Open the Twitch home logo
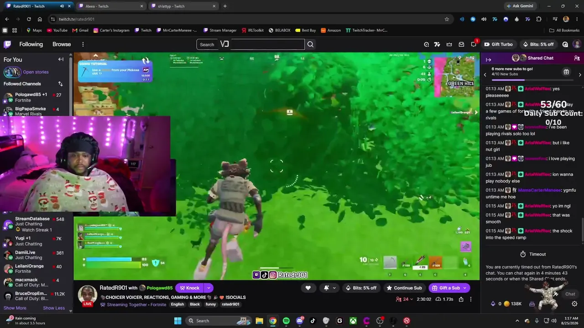 tap(7, 44)
